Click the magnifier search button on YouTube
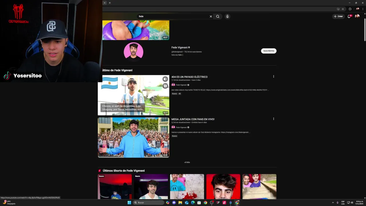Image resolution: width=366 pixels, height=206 pixels. (218, 16)
